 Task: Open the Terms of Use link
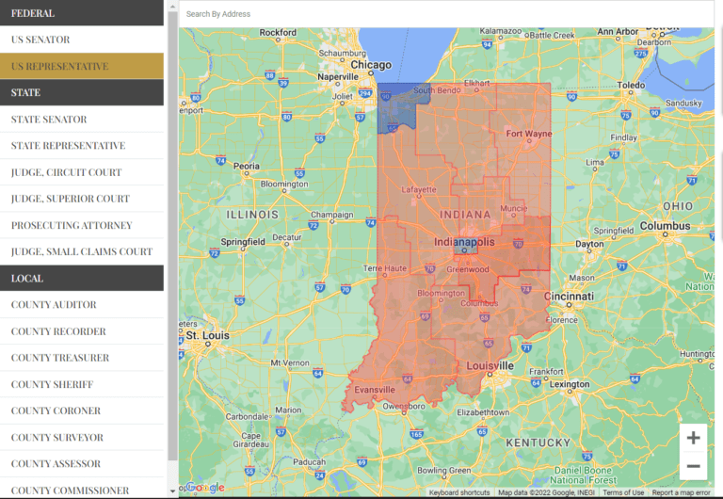point(623,492)
